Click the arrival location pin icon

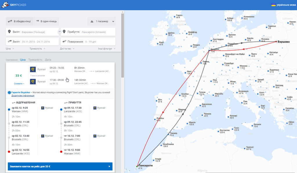[x=64, y=32]
